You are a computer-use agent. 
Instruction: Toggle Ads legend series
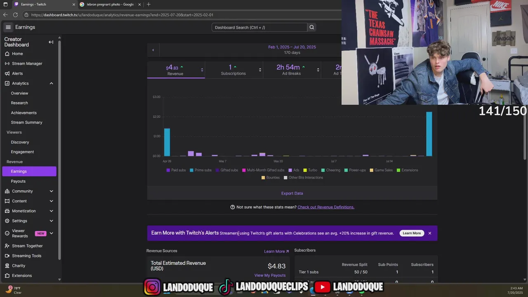(x=294, y=170)
